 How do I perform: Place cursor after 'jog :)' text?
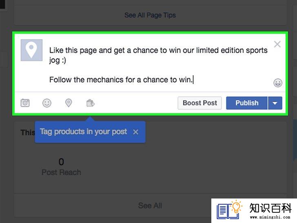(66, 60)
